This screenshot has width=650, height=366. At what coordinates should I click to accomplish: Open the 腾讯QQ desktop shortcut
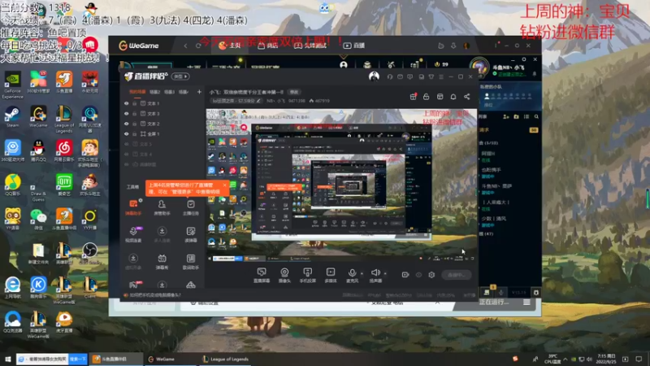point(38,150)
